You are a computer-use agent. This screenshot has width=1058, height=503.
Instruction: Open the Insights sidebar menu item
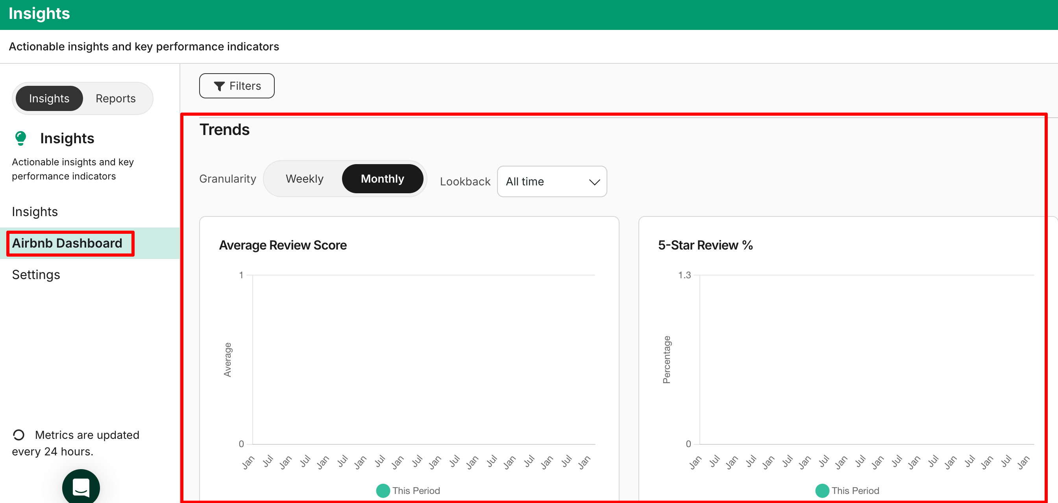(x=35, y=212)
